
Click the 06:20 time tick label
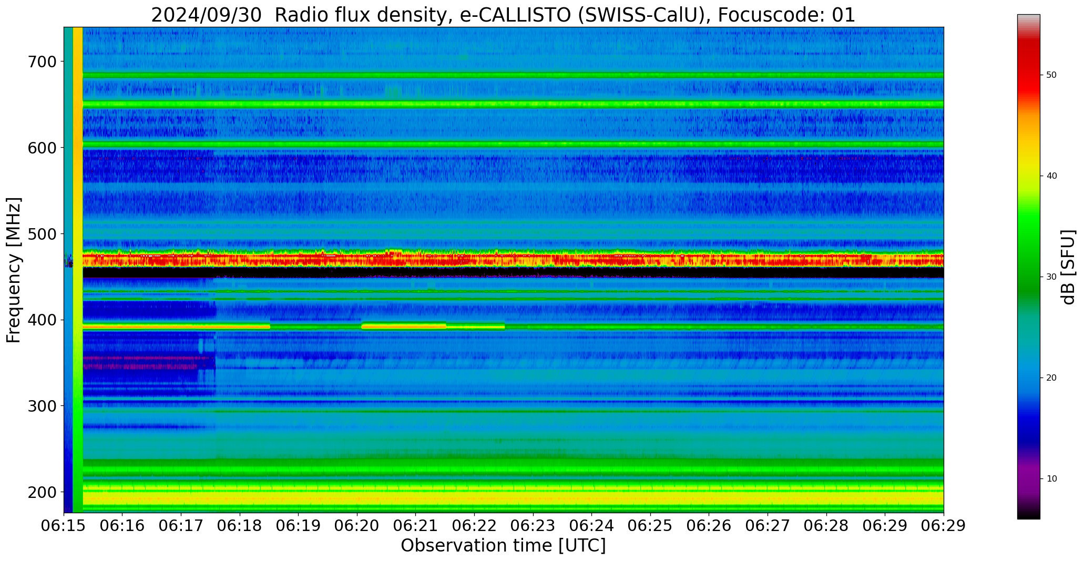[x=357, y=526]
